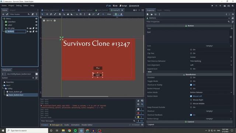Toggle the split mode icon in FileSystem
Viewport: 236px width, 133px height.
37,74
